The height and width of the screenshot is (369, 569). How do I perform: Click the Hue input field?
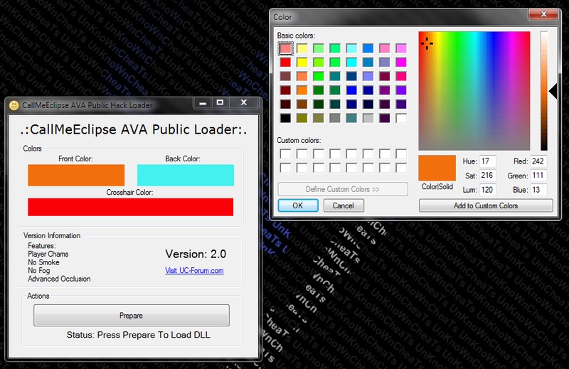[x=488, y=161]
